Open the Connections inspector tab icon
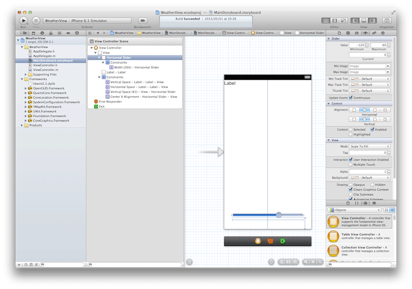412x289 pixels. click(383, 33)
